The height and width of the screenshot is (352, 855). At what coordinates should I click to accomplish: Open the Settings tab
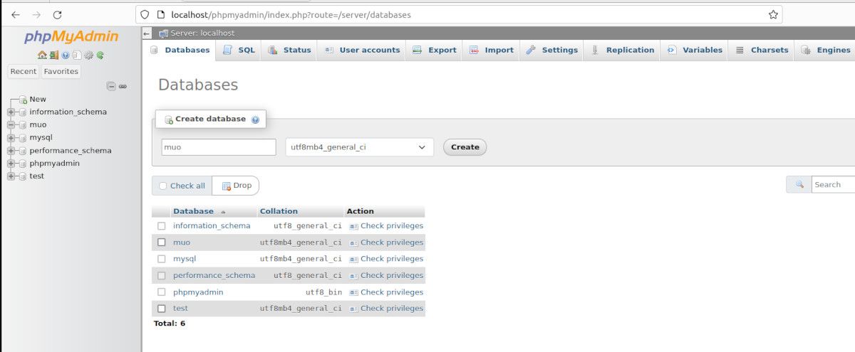coord(552,50)
